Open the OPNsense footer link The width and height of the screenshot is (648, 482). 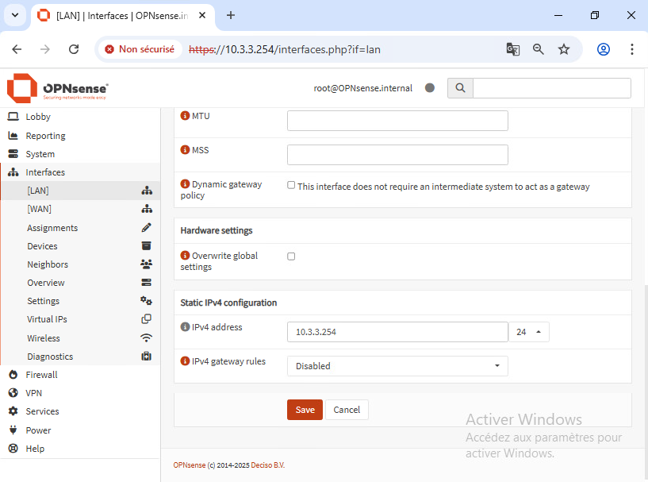click(x=190, y=465)
